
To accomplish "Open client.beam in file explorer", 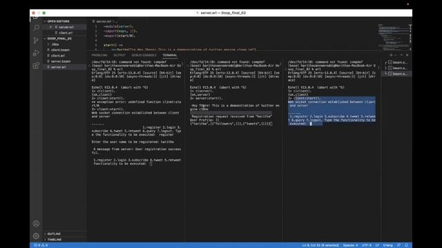I will (x=64, y=50).
